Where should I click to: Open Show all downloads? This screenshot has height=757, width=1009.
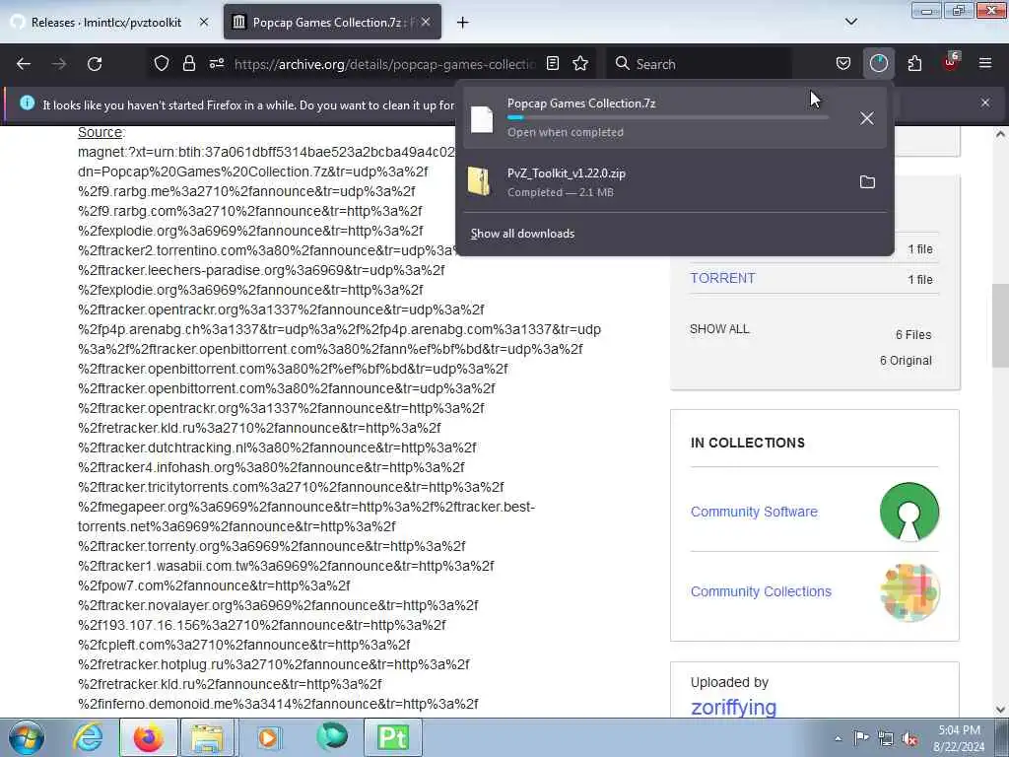[522, 234]
